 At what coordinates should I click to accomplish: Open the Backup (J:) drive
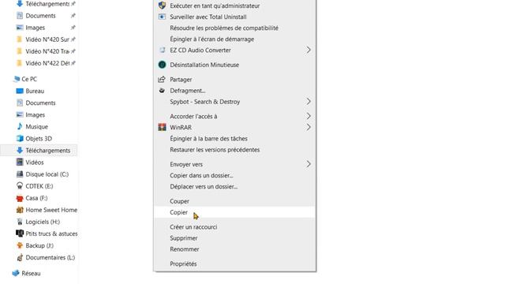coord(35,245)
